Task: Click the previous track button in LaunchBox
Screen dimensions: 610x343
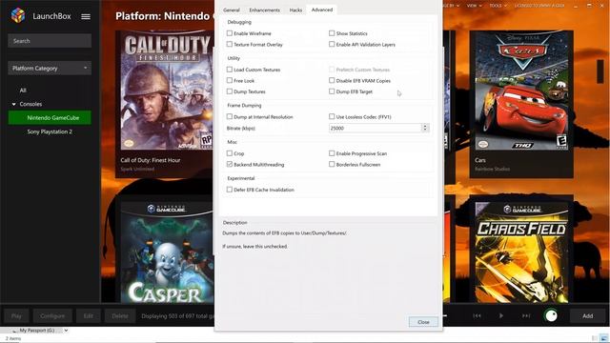Action: pyautogui.click(x=477, y=315)
